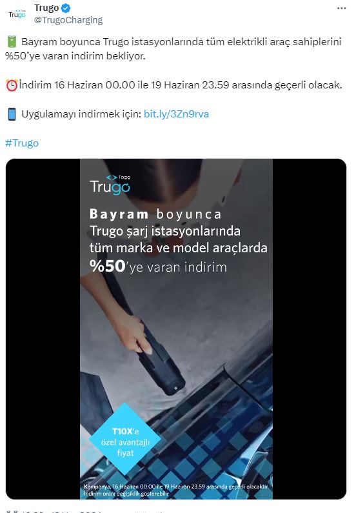Click the charging plug in the video
The image size is (356, 513).
click(162, 364)
